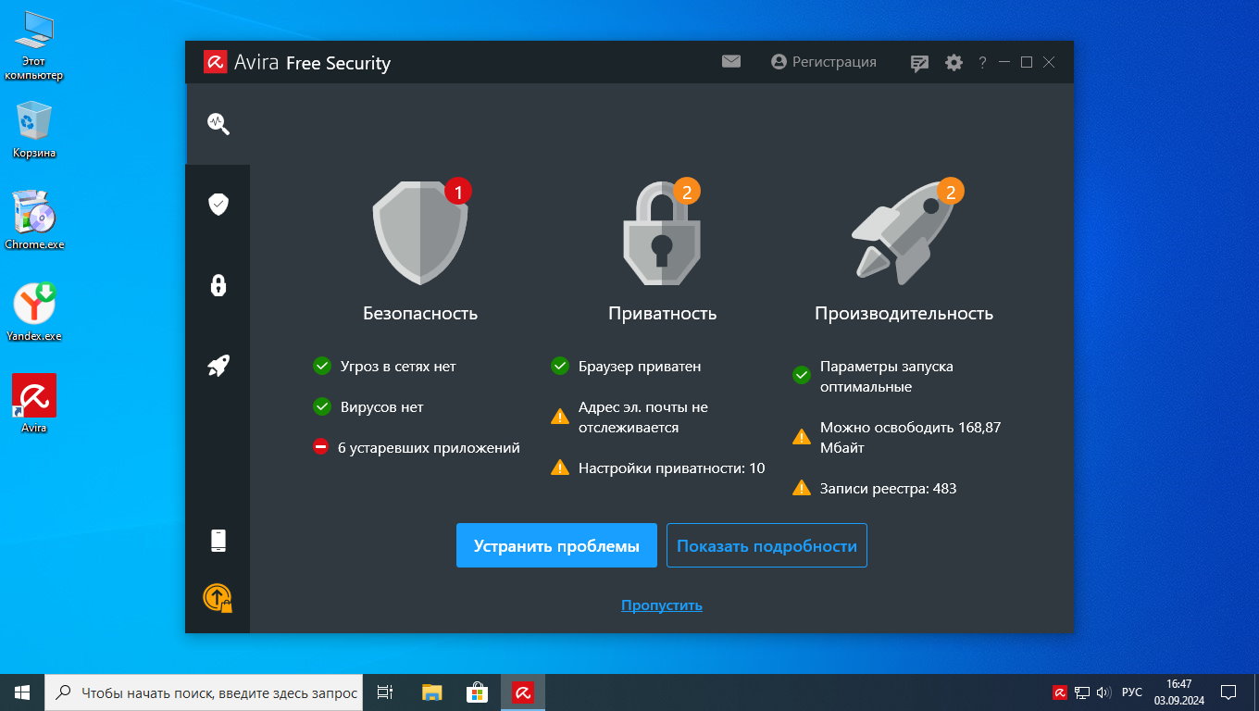The height and width of the screenshot is (711, 1259).
Task: Click Avira icon in taskbar
Action: coord(523,692)
